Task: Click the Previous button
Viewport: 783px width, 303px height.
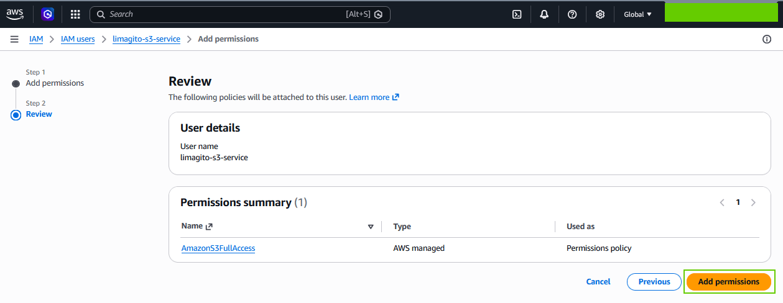Action: [x=654, y=282]
